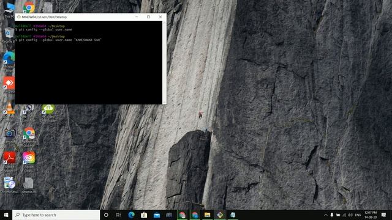Open the clock and date flyout
The height and width of the screenshot is (220, 392).
(371, 215)
